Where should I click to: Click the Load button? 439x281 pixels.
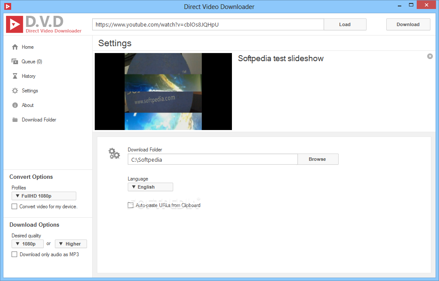[x=345, y=24]
